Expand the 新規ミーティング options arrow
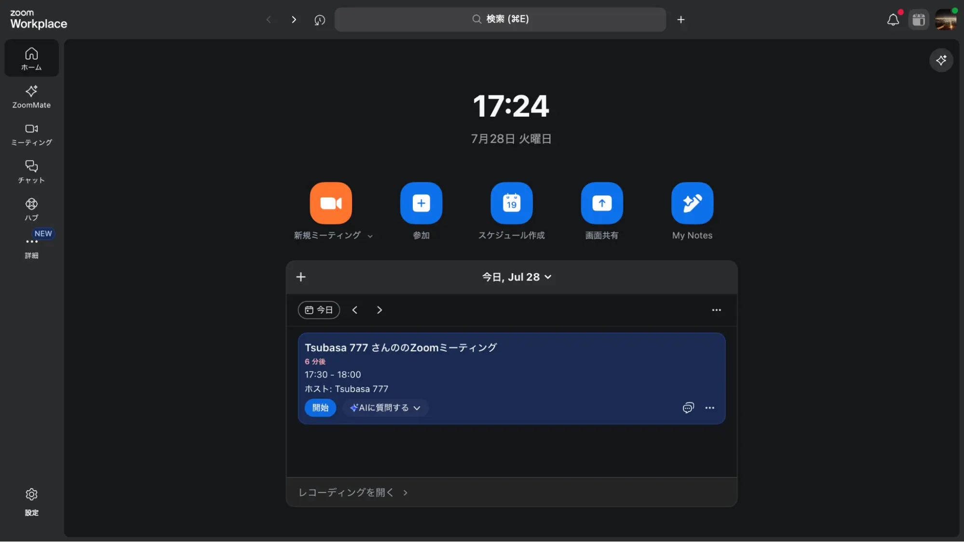 [370, 236]
